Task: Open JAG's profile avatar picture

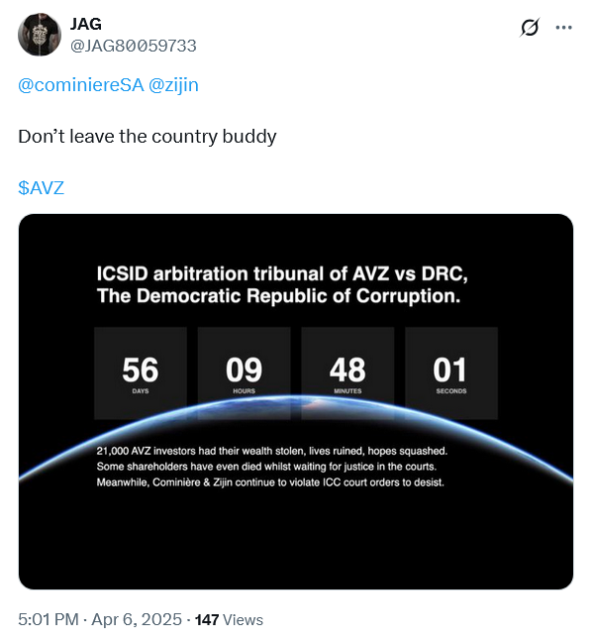Action: (x=40, y=35)
